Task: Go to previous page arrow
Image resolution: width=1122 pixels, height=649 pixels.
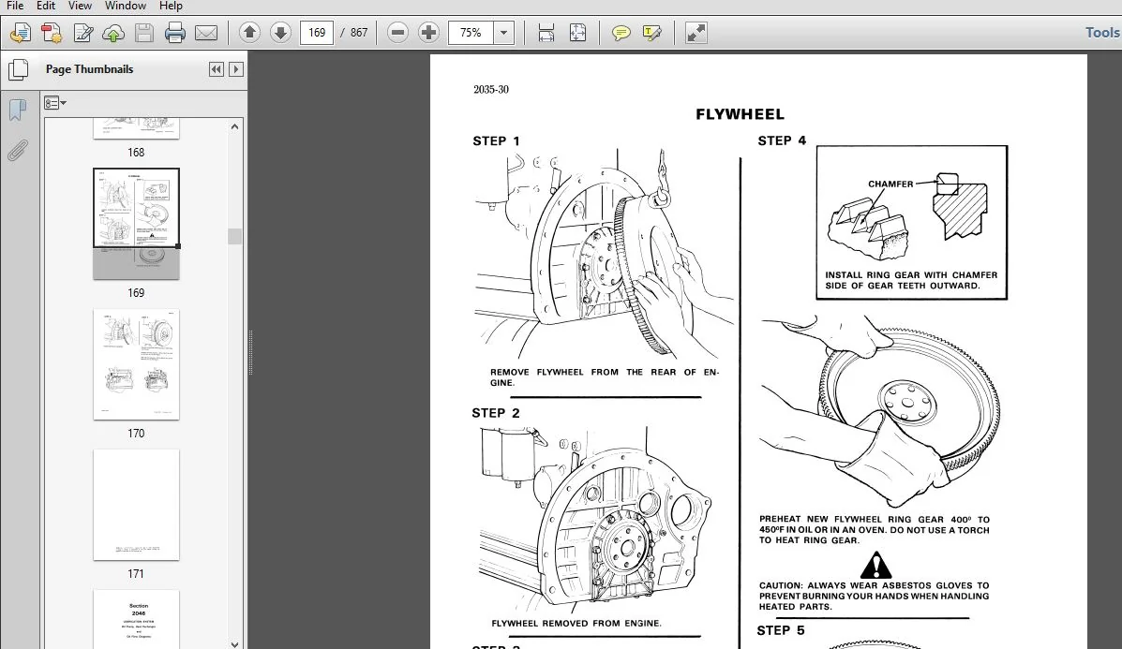Action: 249,32
